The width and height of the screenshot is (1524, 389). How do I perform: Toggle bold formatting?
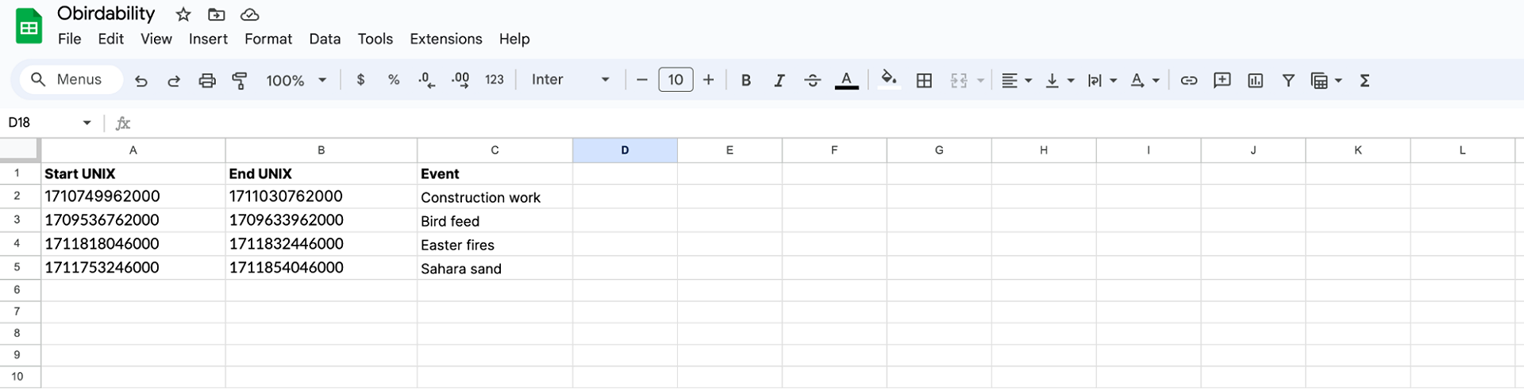click(x=745, y=80)
